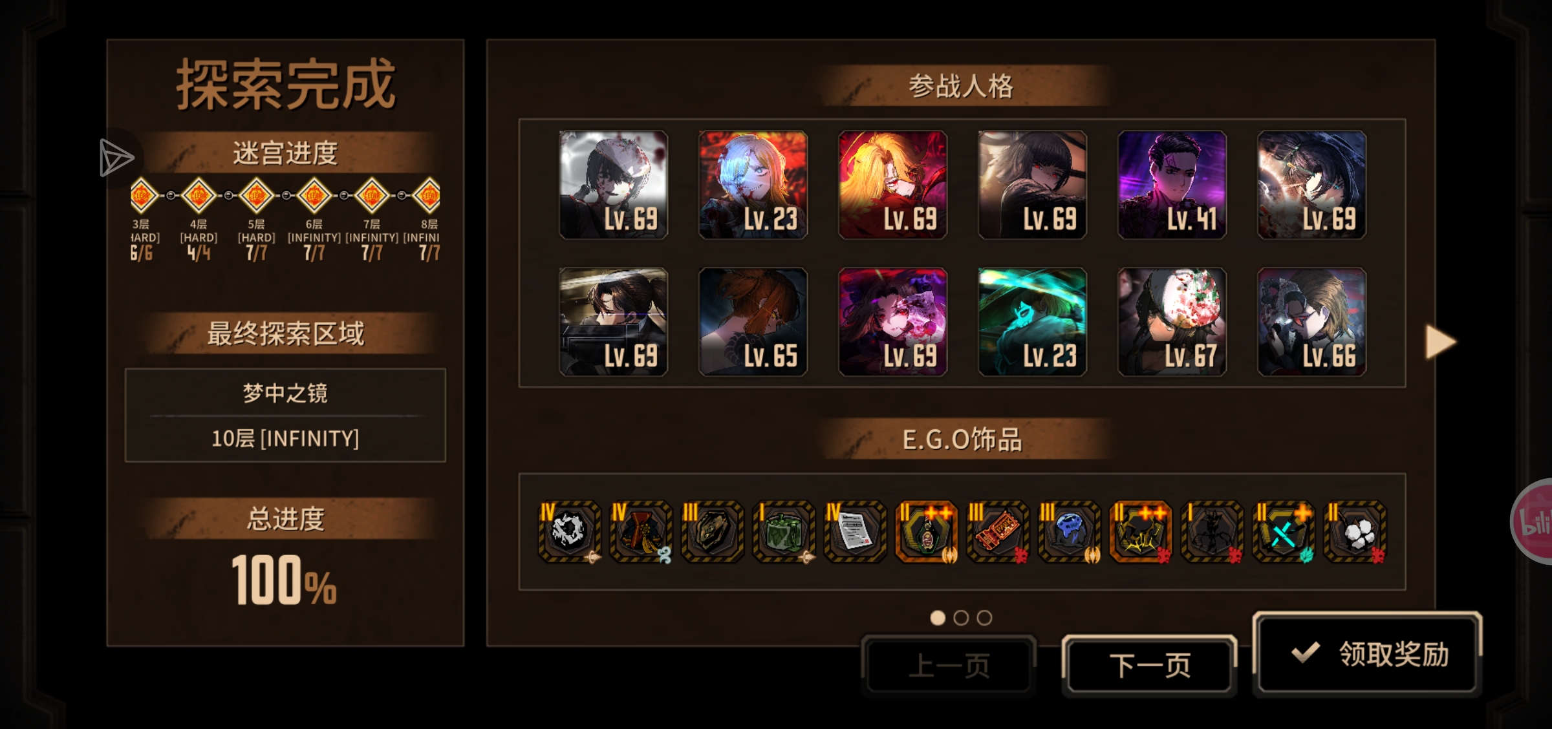Screen dimensions: 1552x729
Task: Open the document paper E.G.O gift
Action: click(x=856, y=531)
